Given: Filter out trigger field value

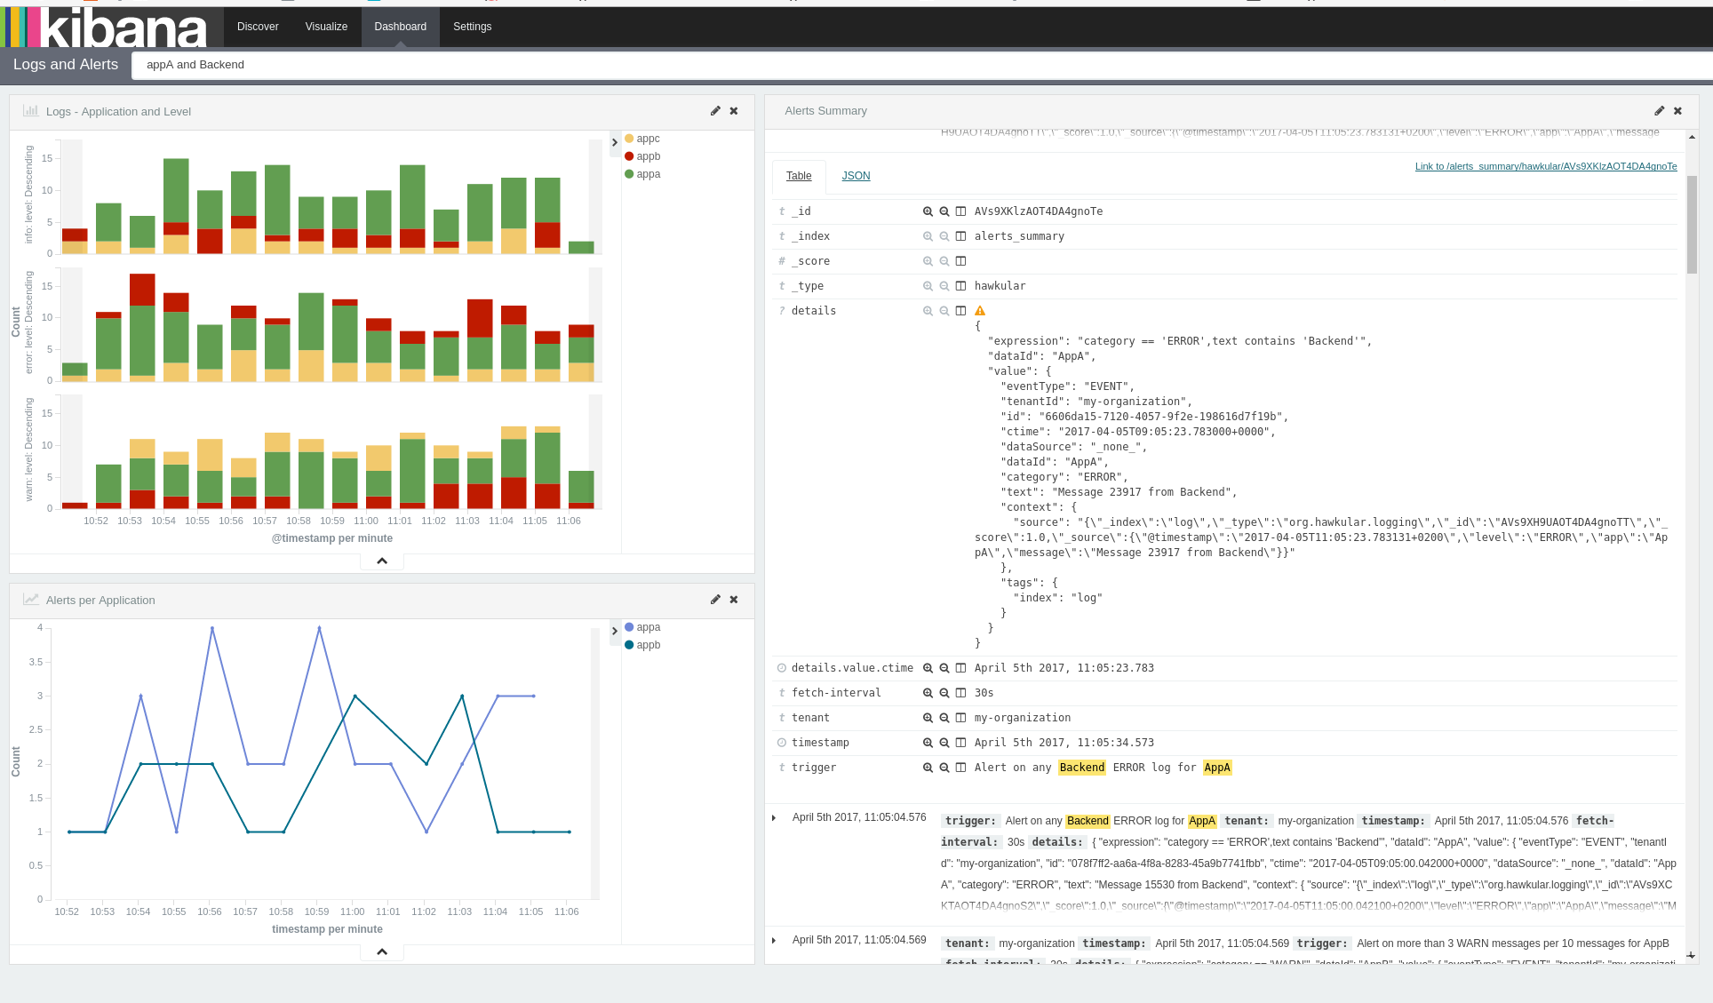Looking at the screenshot, I should [x=944, y=768].
